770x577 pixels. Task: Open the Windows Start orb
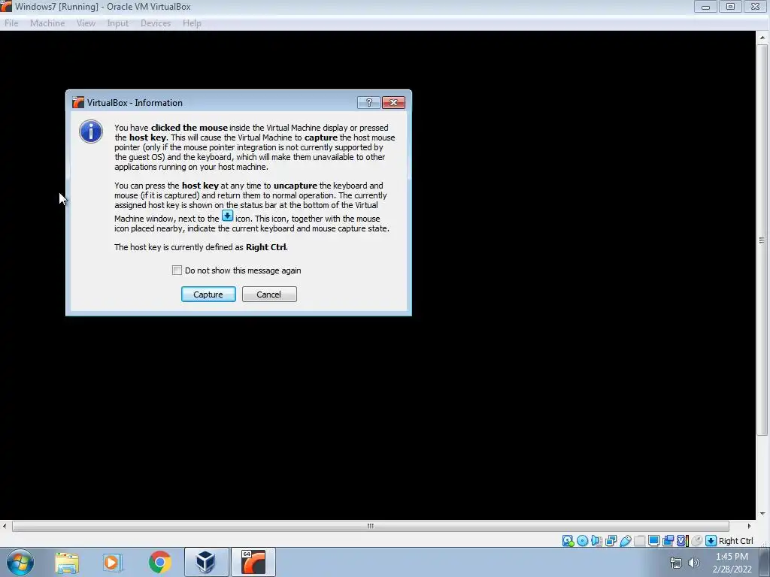click(x=20, y=562)
